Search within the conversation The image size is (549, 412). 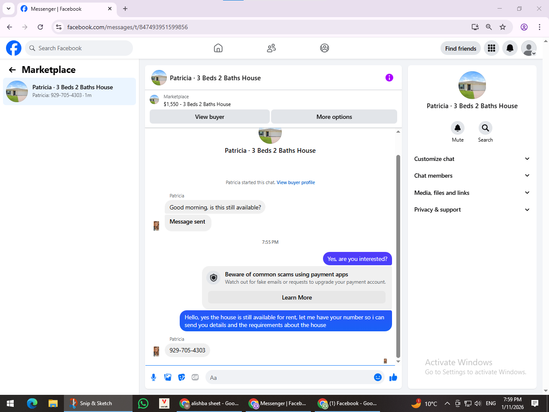485,128
